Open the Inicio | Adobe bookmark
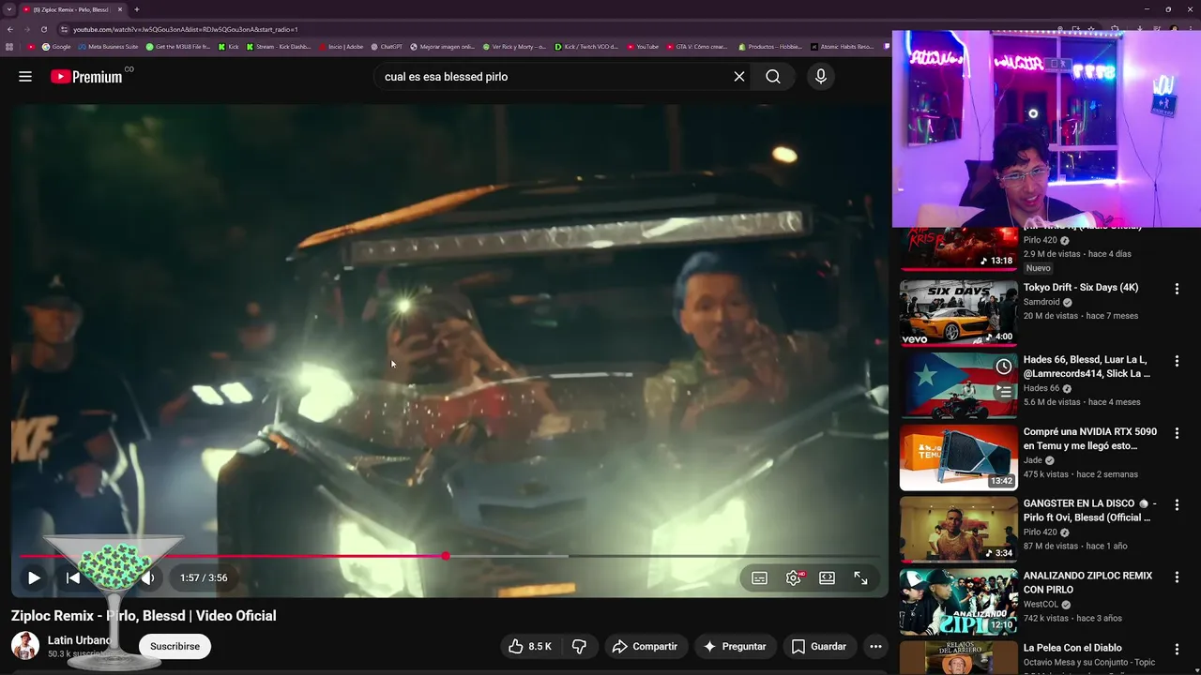Image resolution: width=1201 pixels, height=675 pixels. click(341, 46)
